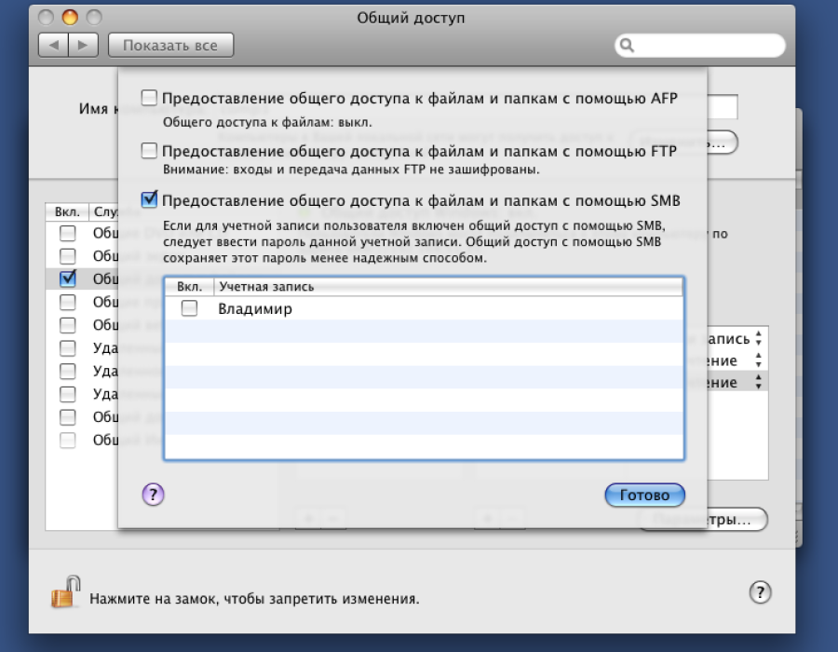The height and width of the screenshot is (652, 838).
Task: Click the partially hidden Параметры… button
Action: (737, 520)
